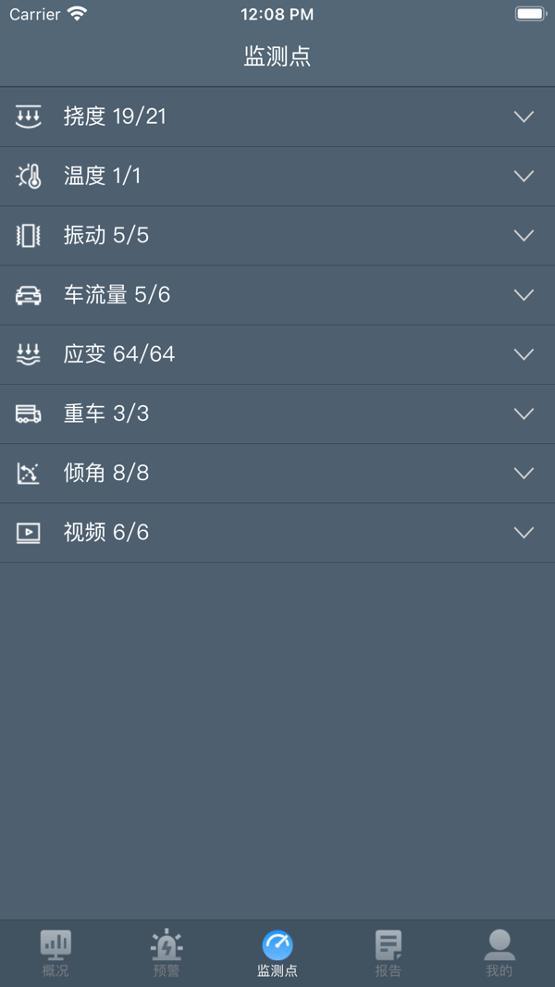Tap the 倾角 8/8 row label

pos(105,473)
